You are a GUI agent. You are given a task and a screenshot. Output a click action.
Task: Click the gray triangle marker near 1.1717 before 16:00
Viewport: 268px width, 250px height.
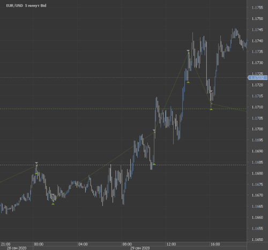(x=212, y=91)
